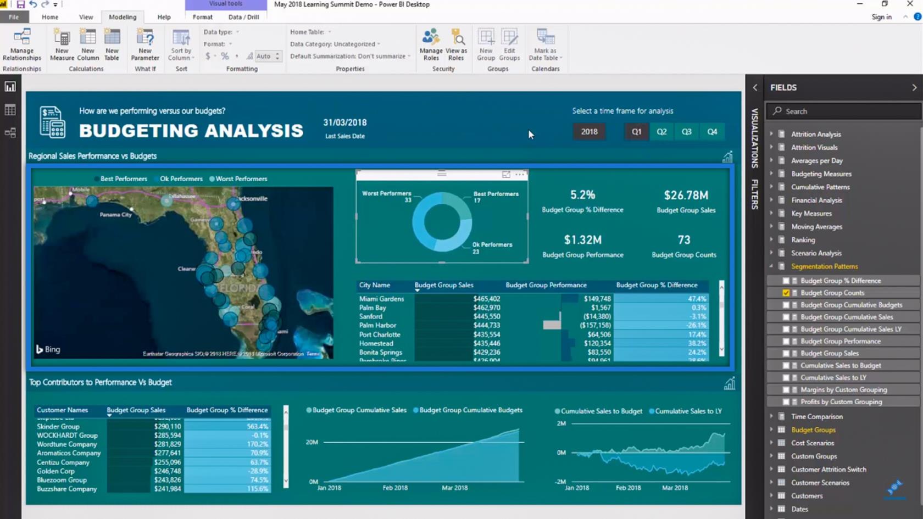
Task: Open Manage Relationships
Action: (22, 45)
